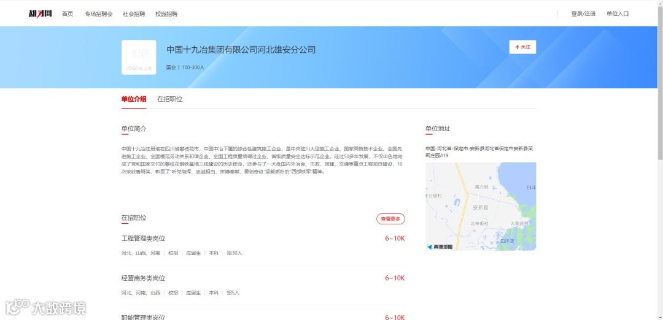663x320 pixels.
Task: Click the address text ending 茉莉庄园A19
Action: [480, 152]
